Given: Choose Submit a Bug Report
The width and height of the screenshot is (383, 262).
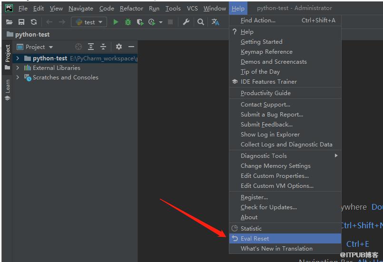Looking at the screenshot, I should (x=285, y=115).
